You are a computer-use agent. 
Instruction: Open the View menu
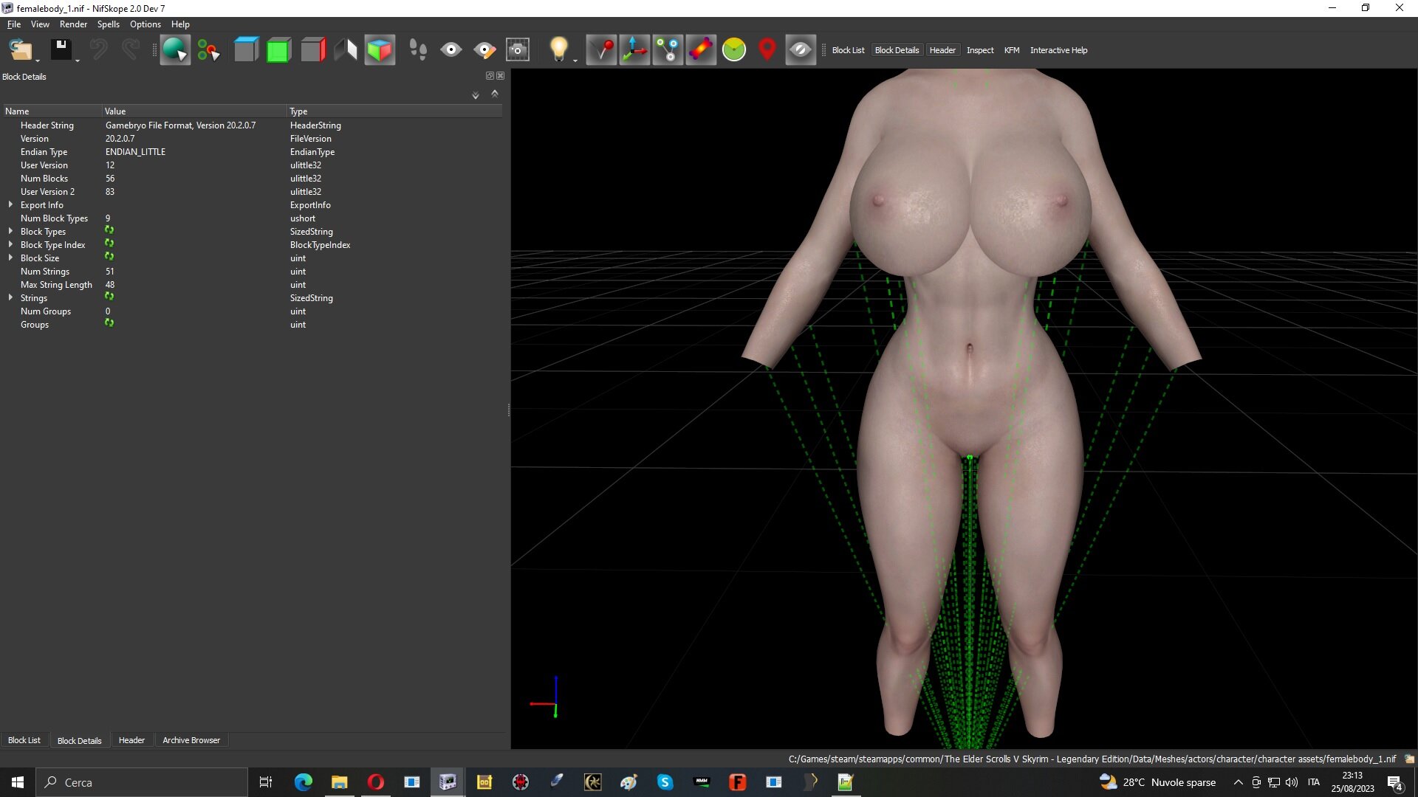pos(40,24)
